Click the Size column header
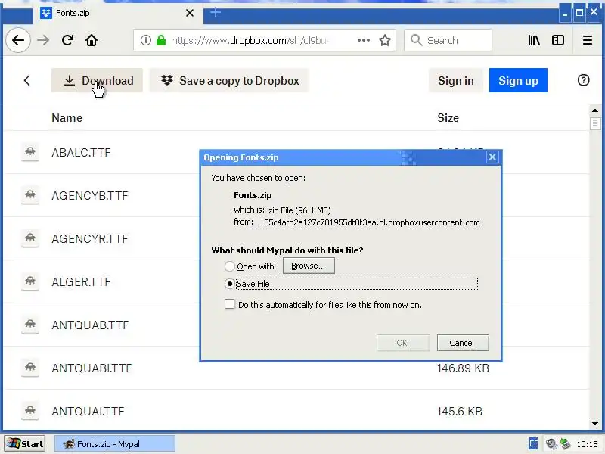Image resolution: width=605 pixels, height=454 pixels. [448, 118]
